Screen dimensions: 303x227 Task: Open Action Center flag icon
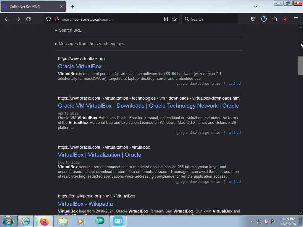tap(273, 221)
